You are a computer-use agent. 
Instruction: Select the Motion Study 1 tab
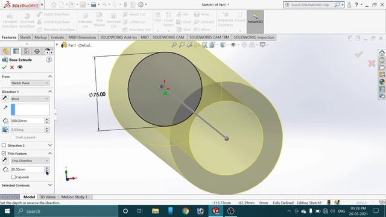point(74,197)
